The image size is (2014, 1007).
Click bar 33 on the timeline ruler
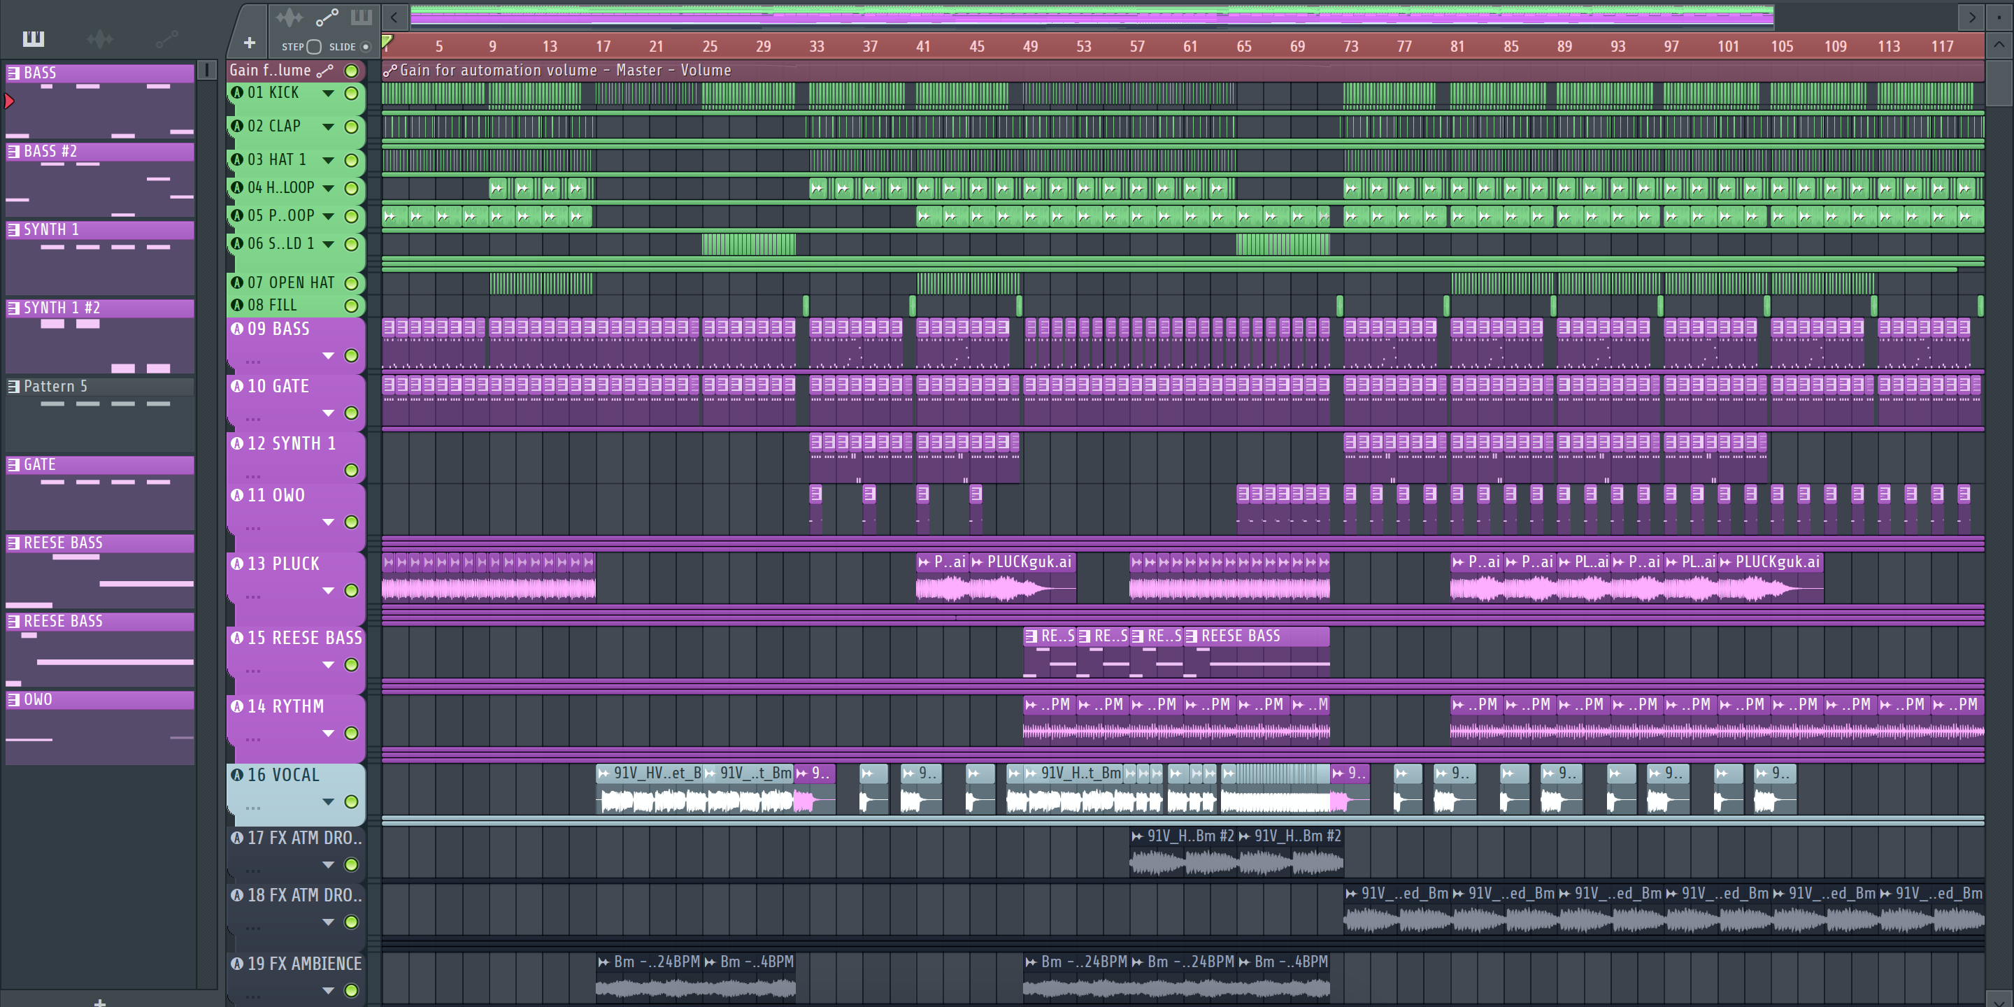[x=816, y=46]
